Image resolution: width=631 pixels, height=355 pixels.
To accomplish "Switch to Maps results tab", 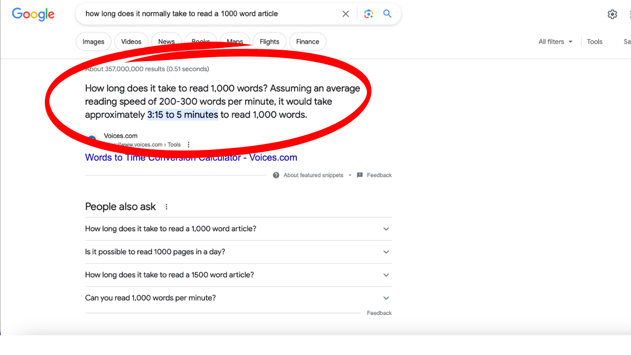I will click(x=235, y=42).
